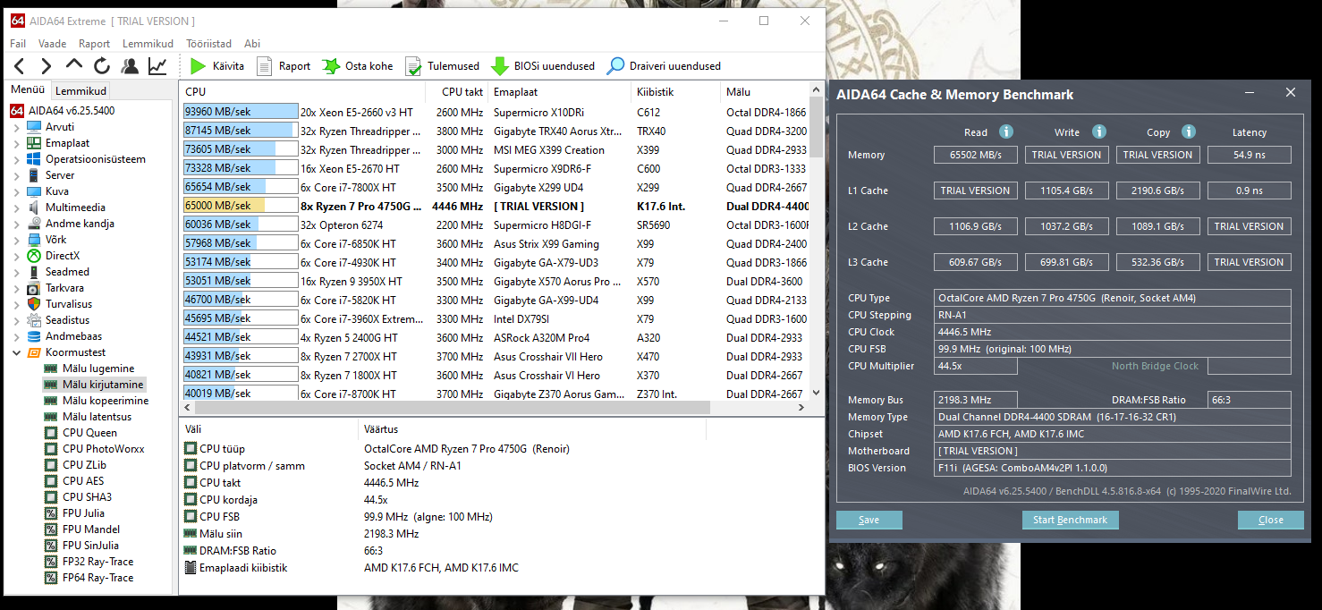Select FPU Julia benchmark
Screen dimensions: 1322x610
click(x=83, y=513)
